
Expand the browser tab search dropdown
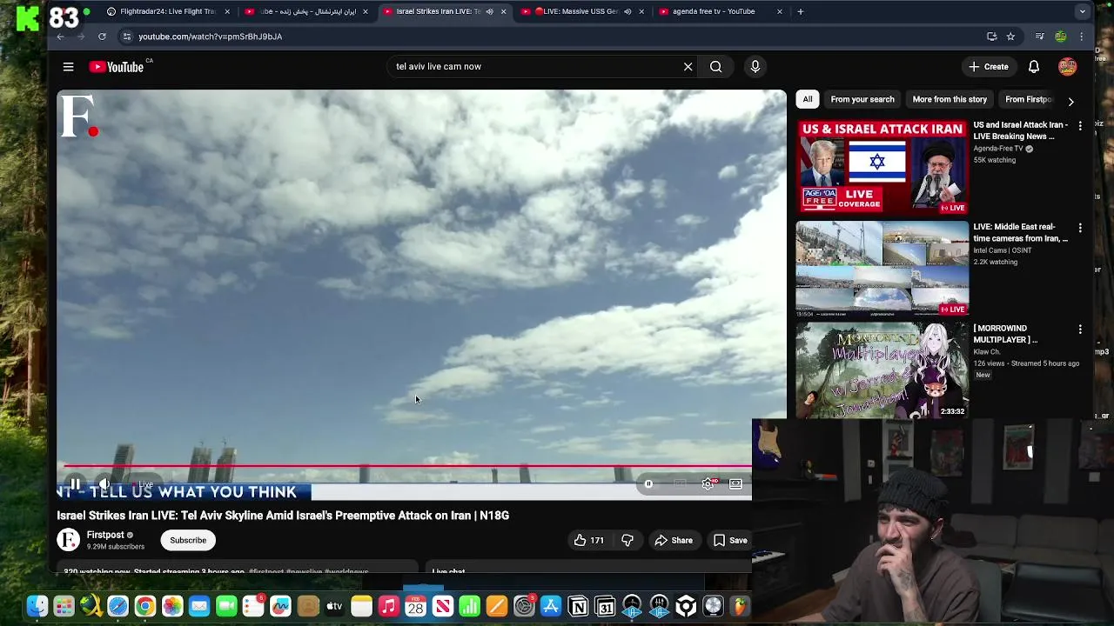pos(1082,11)
